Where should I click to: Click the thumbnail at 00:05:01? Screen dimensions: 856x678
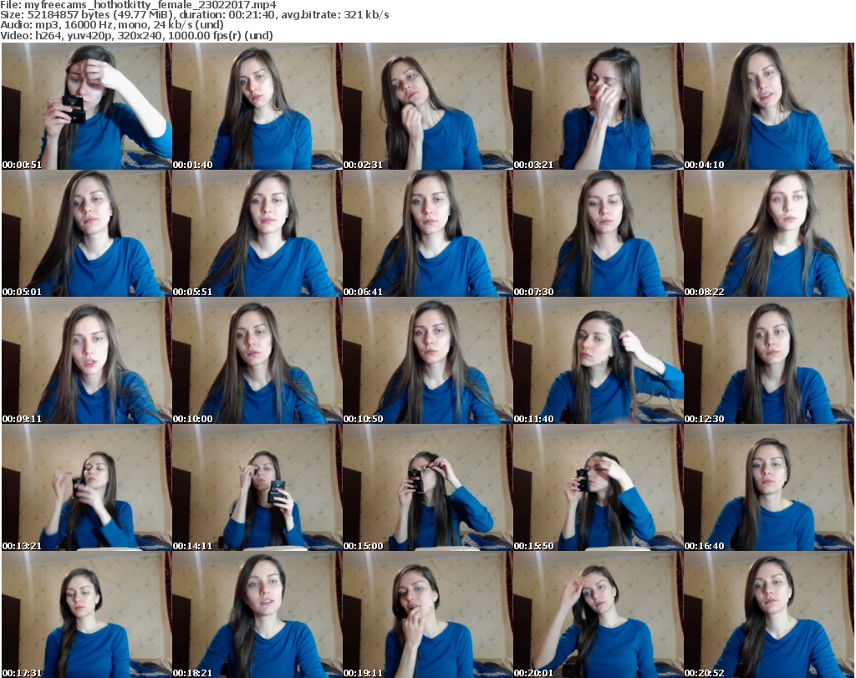(x=87, y=233)
